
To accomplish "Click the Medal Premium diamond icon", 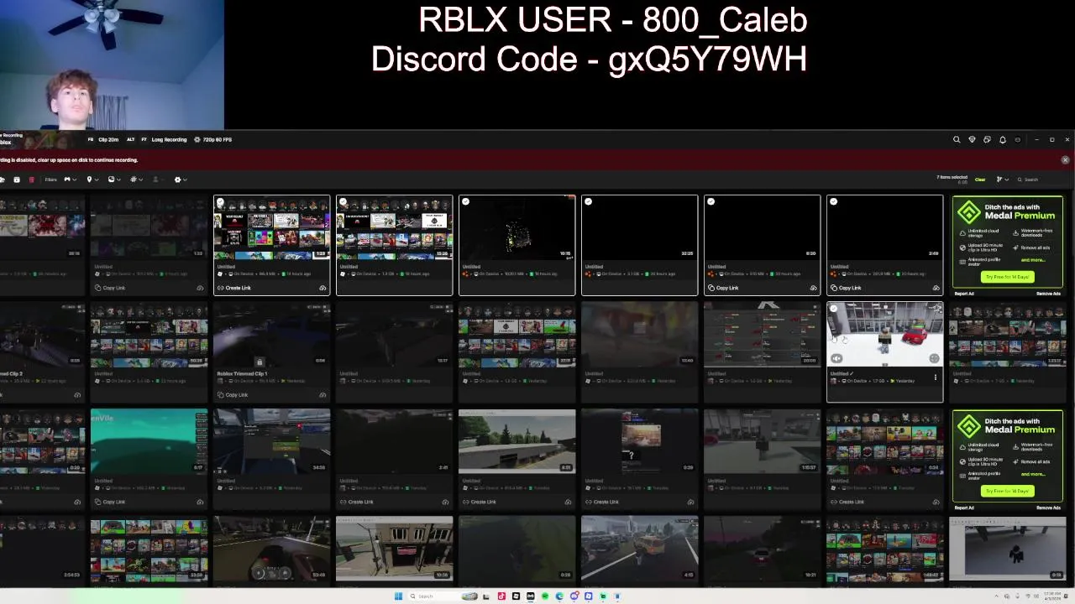I will click(972, 140).
